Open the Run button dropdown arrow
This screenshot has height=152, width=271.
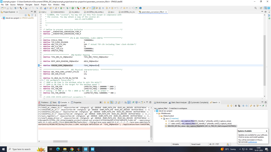point(75,8)
